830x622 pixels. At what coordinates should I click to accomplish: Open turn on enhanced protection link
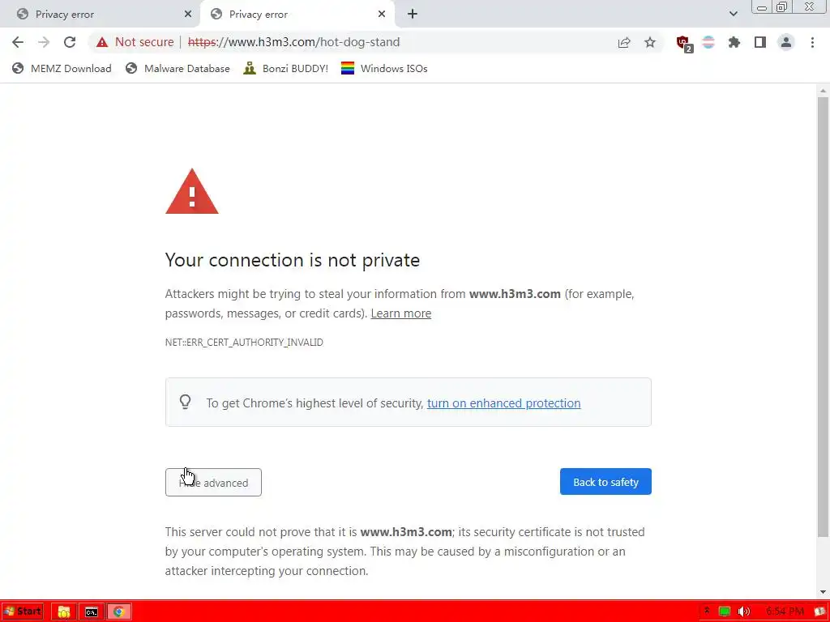503,403
